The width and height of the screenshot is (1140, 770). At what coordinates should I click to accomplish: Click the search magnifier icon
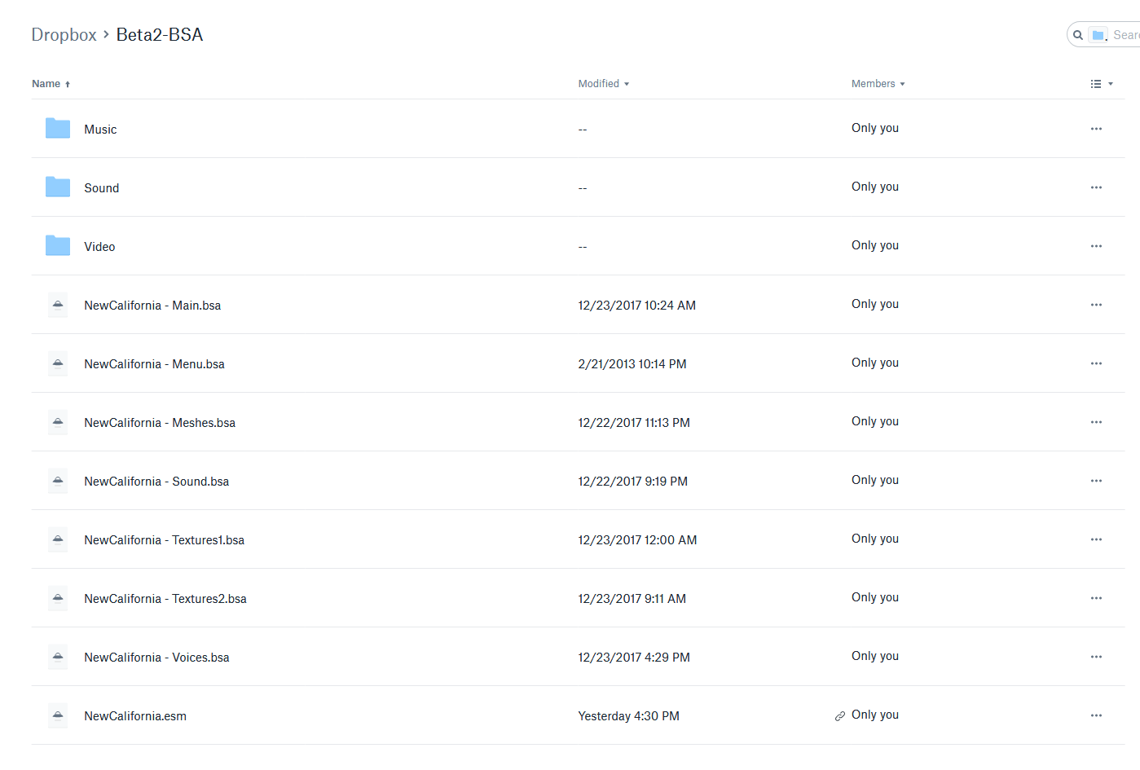pyautogui.click(x=1078, y=35)
